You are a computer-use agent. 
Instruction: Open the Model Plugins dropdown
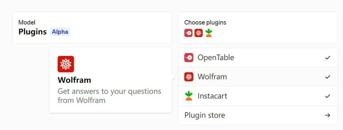coord(92,28)
